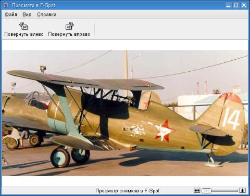Open the window menu icon in title bar
The image size is (250, 196).
(6, 5)
